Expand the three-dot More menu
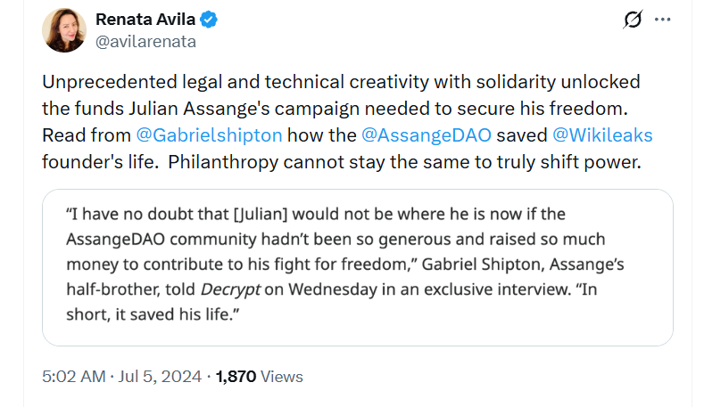 (662, 20)
